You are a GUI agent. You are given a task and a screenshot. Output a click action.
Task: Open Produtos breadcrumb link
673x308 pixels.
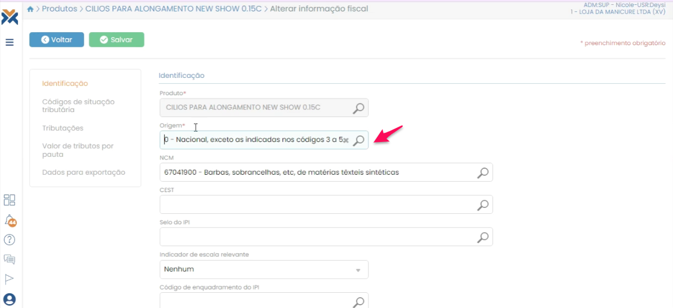tap(59, 9)
